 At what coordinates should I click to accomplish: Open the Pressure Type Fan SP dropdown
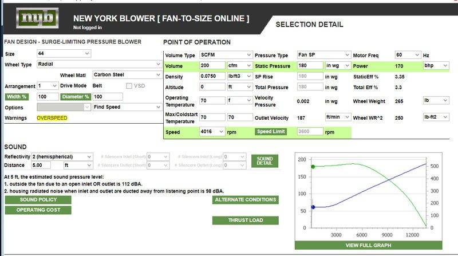[x=323, y=55]
